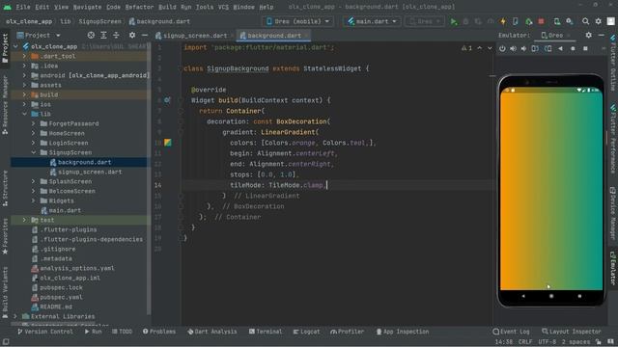Open the Problems tool window
Screen dimensions: 618x347
(159, 332)
